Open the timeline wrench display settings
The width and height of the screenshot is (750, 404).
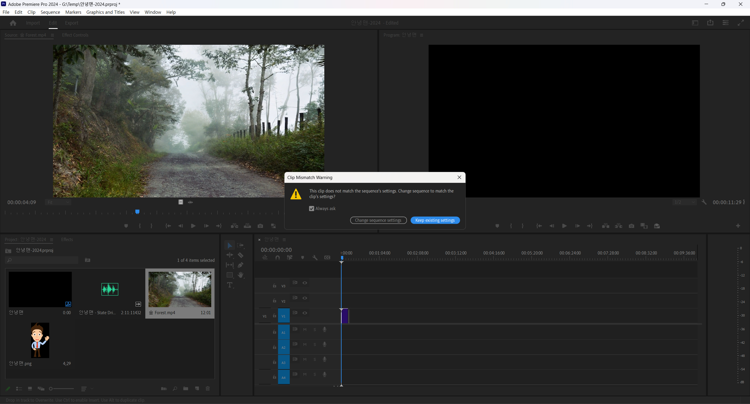pos(315,257)
